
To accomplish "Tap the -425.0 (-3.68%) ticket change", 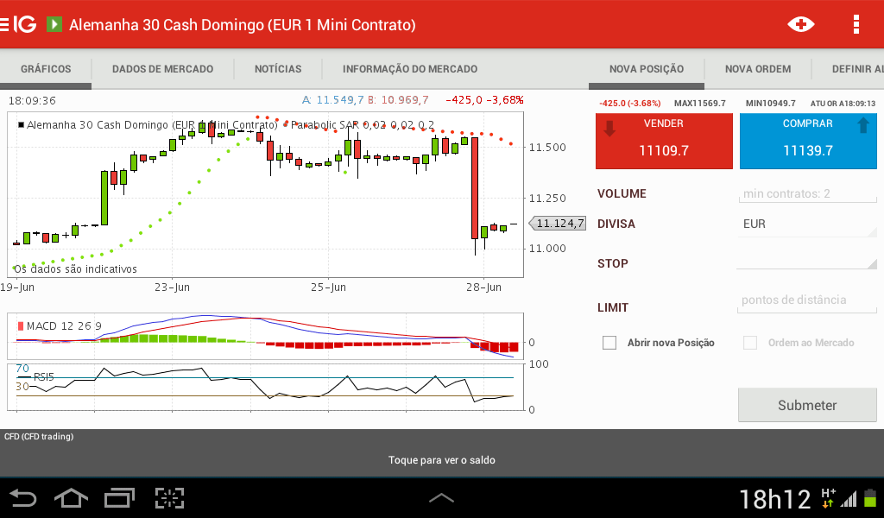I will click(x=629, y=103).
